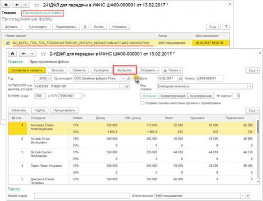Click into the Комментарий input field
This screenshot has width=263, height=201.
76,195
